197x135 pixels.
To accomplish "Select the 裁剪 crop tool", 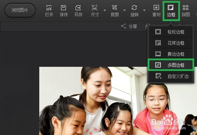I will [115, 11].
